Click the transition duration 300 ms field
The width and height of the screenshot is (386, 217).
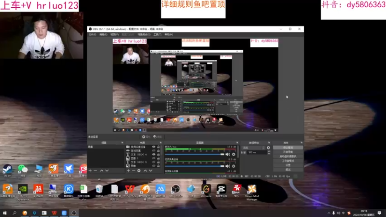point(257,152)
